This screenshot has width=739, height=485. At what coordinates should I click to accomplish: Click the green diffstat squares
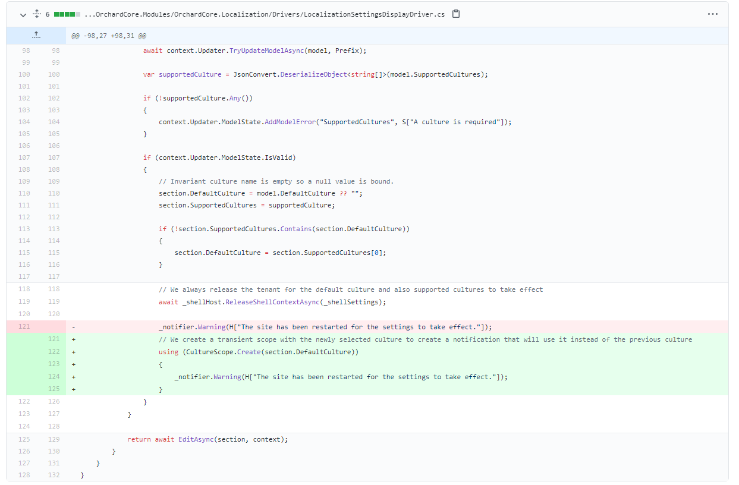[67, 14]
